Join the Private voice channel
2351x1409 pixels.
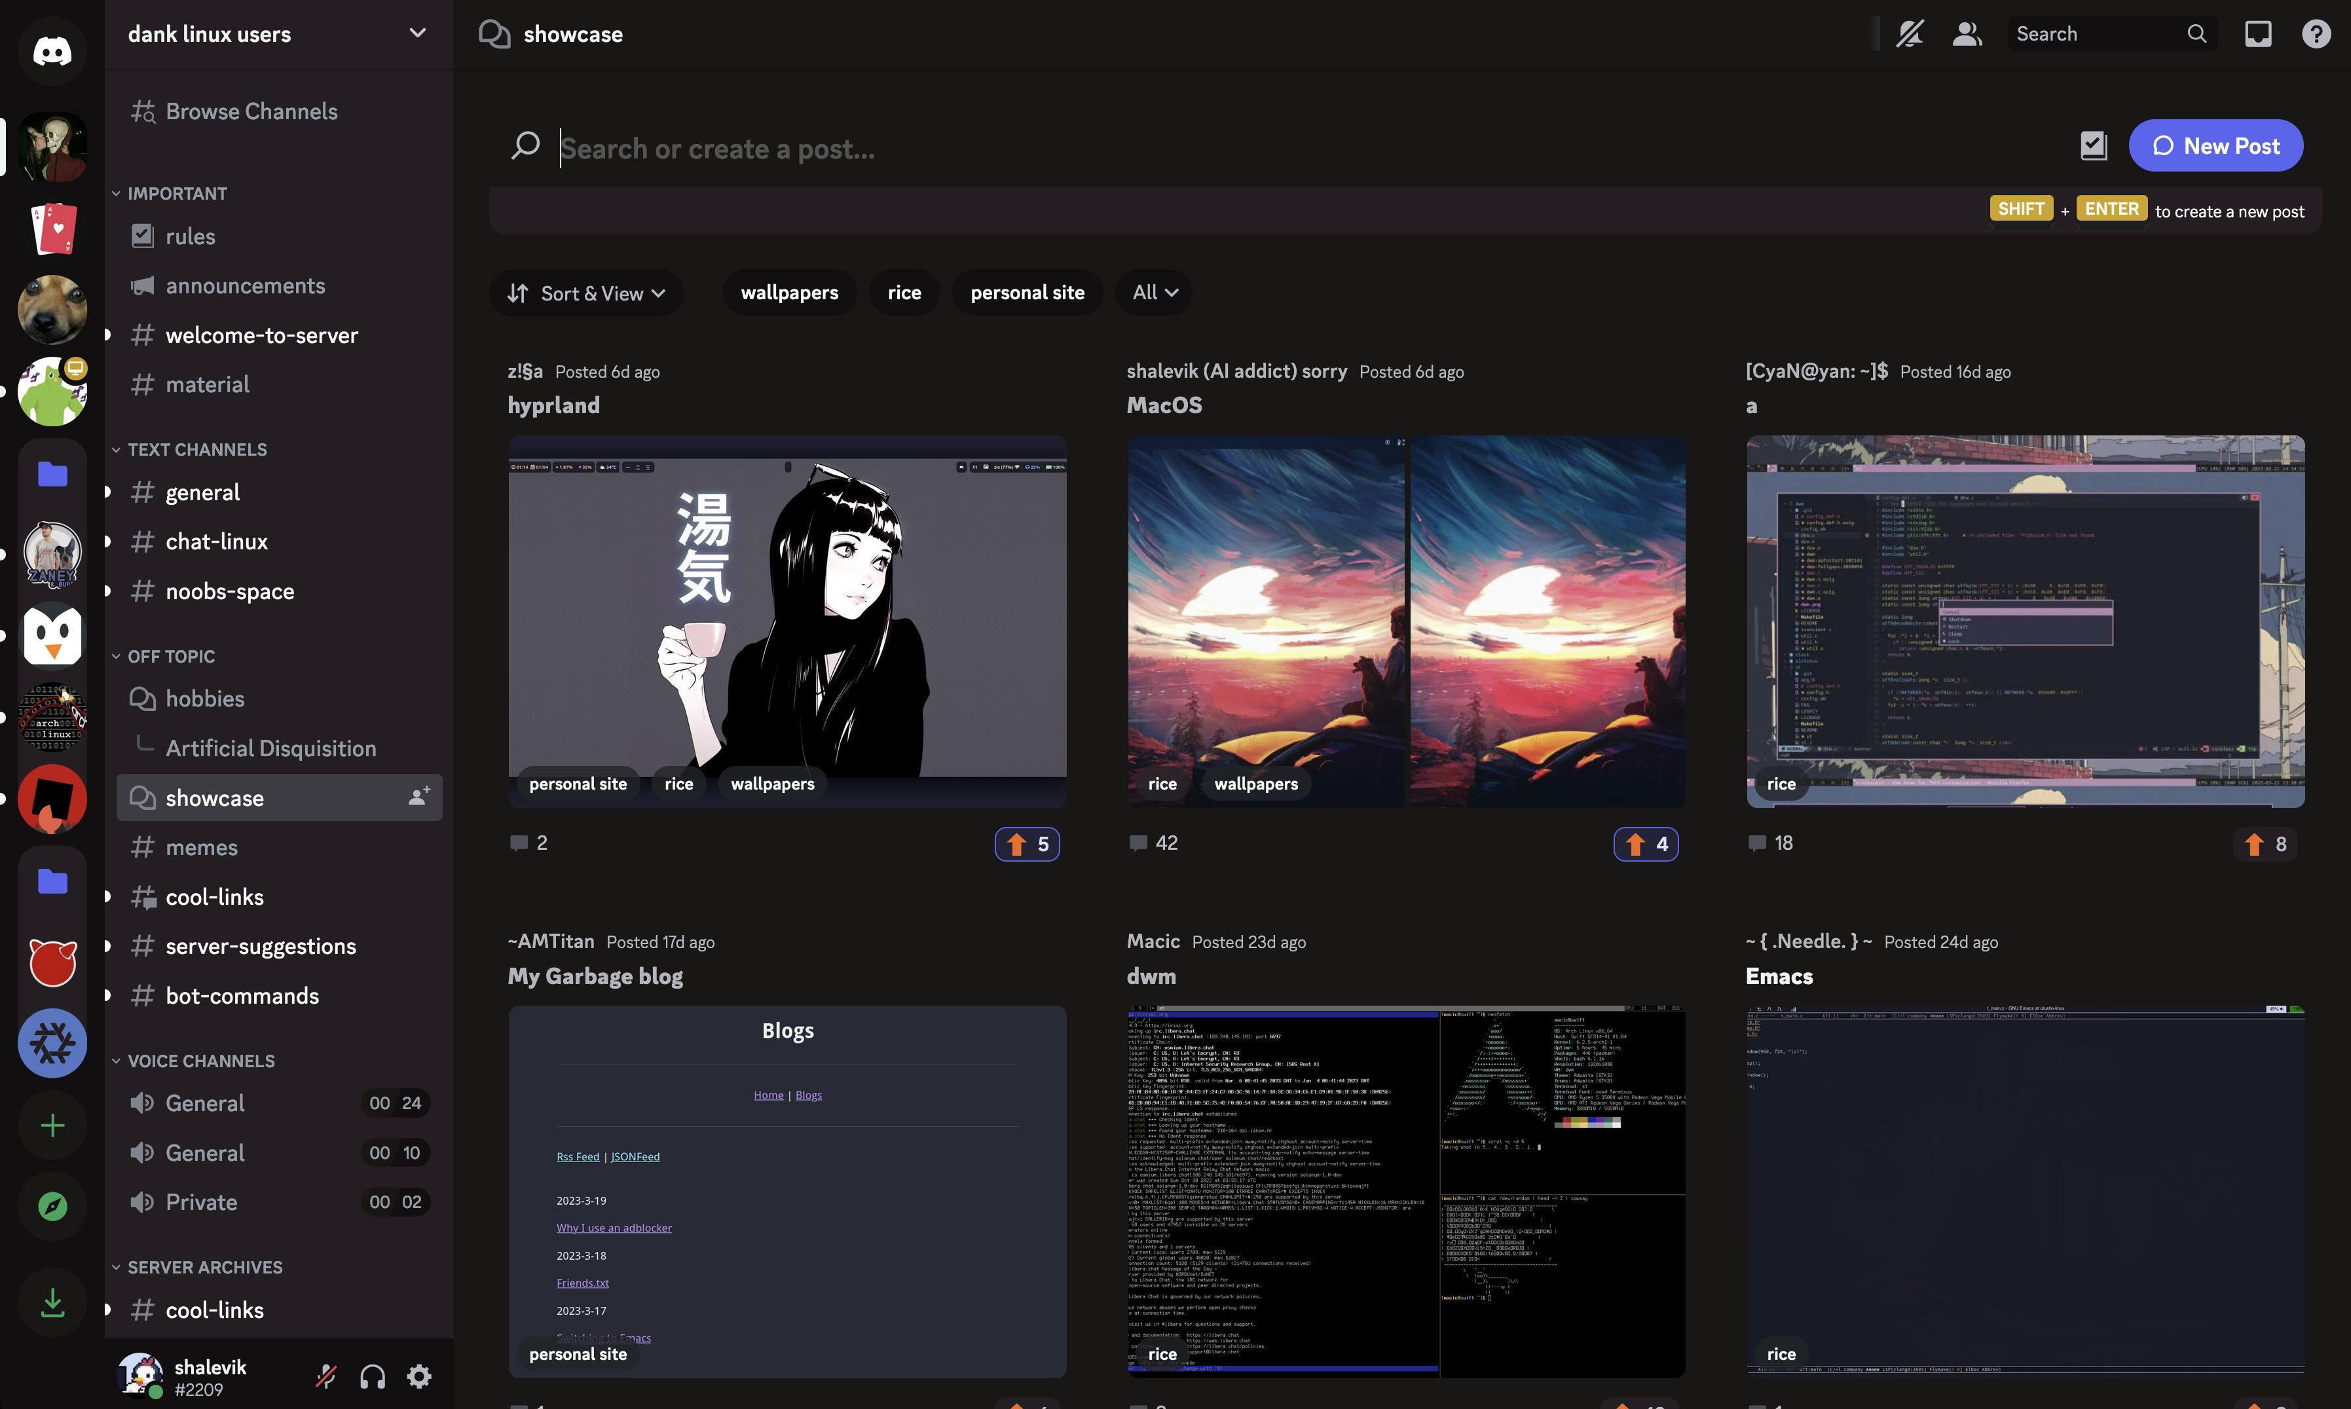(279, 1202)
